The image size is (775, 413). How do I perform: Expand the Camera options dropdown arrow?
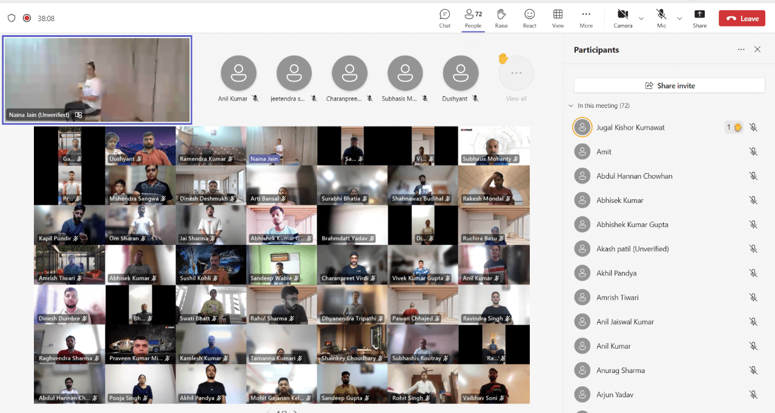tap(641, 19)
